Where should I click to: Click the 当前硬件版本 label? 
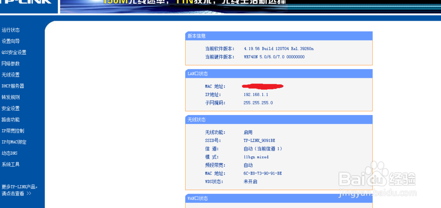point(220,57)
